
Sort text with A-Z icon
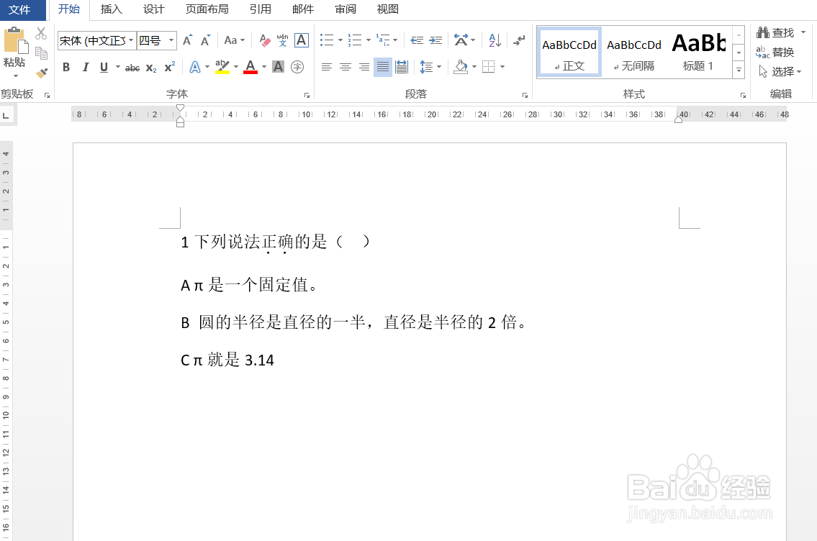(495, 40)
